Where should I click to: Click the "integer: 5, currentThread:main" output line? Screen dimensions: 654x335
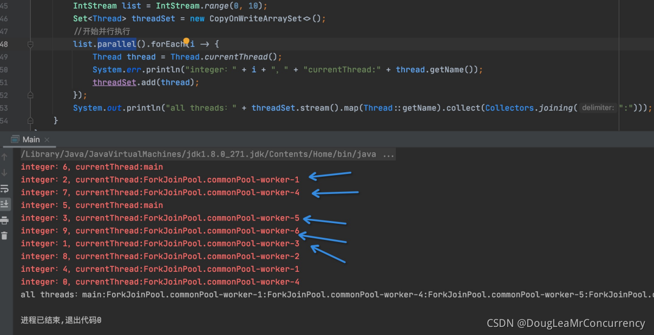(91, 205)
